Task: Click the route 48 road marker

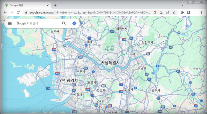Action: [x=65, y=46]
